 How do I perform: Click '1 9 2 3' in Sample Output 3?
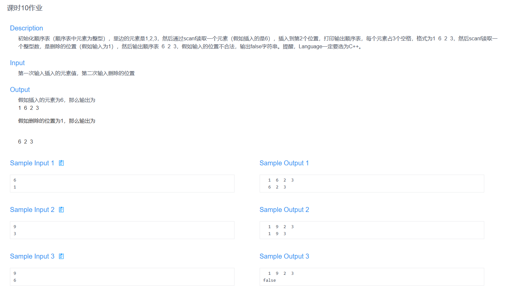point(281,273)
